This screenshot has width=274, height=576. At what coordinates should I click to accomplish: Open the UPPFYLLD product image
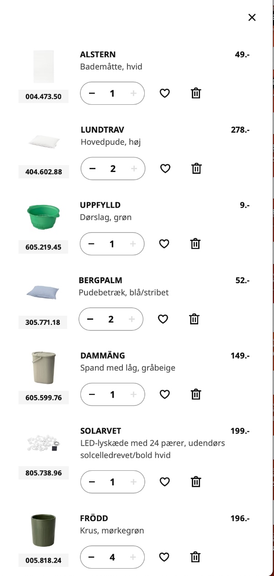pyautogui.click(x=43, y=217)
